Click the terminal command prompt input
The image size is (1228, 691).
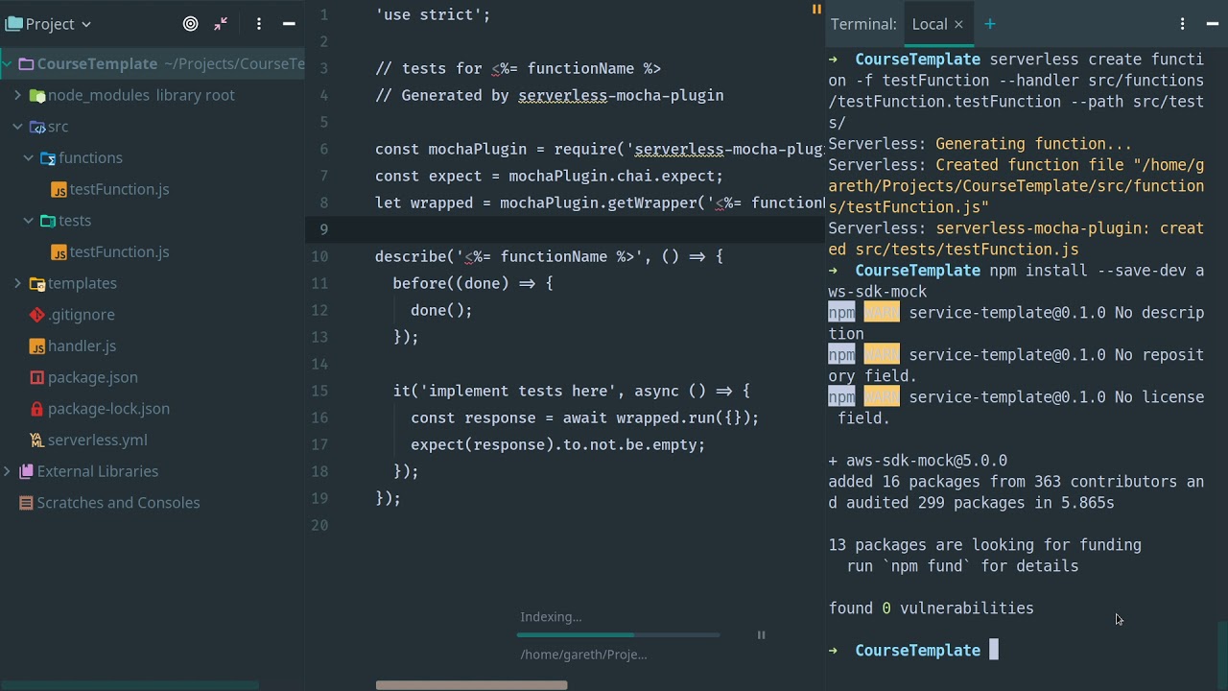tap(994, 651)
